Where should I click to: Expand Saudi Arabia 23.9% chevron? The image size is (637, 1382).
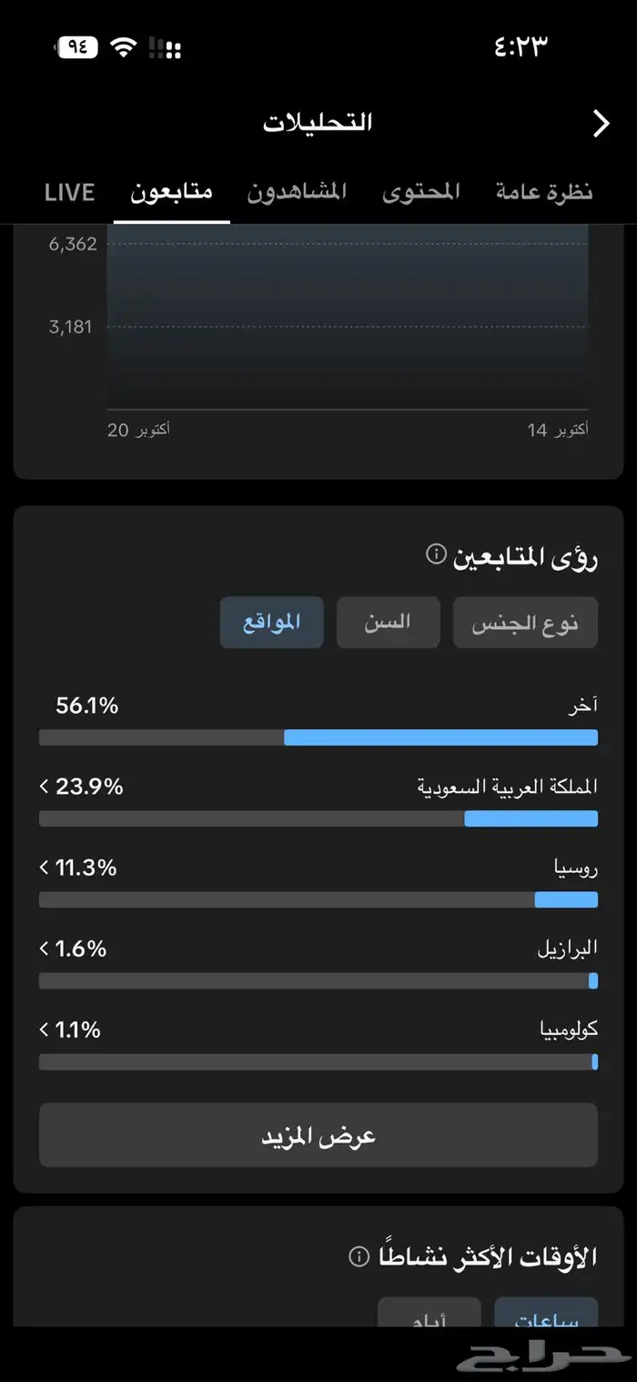point(44,786)
